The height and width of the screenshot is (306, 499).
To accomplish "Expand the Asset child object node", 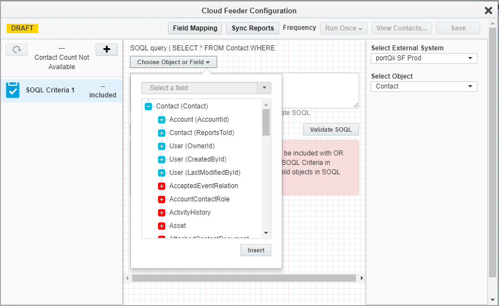I will [162, 226].
